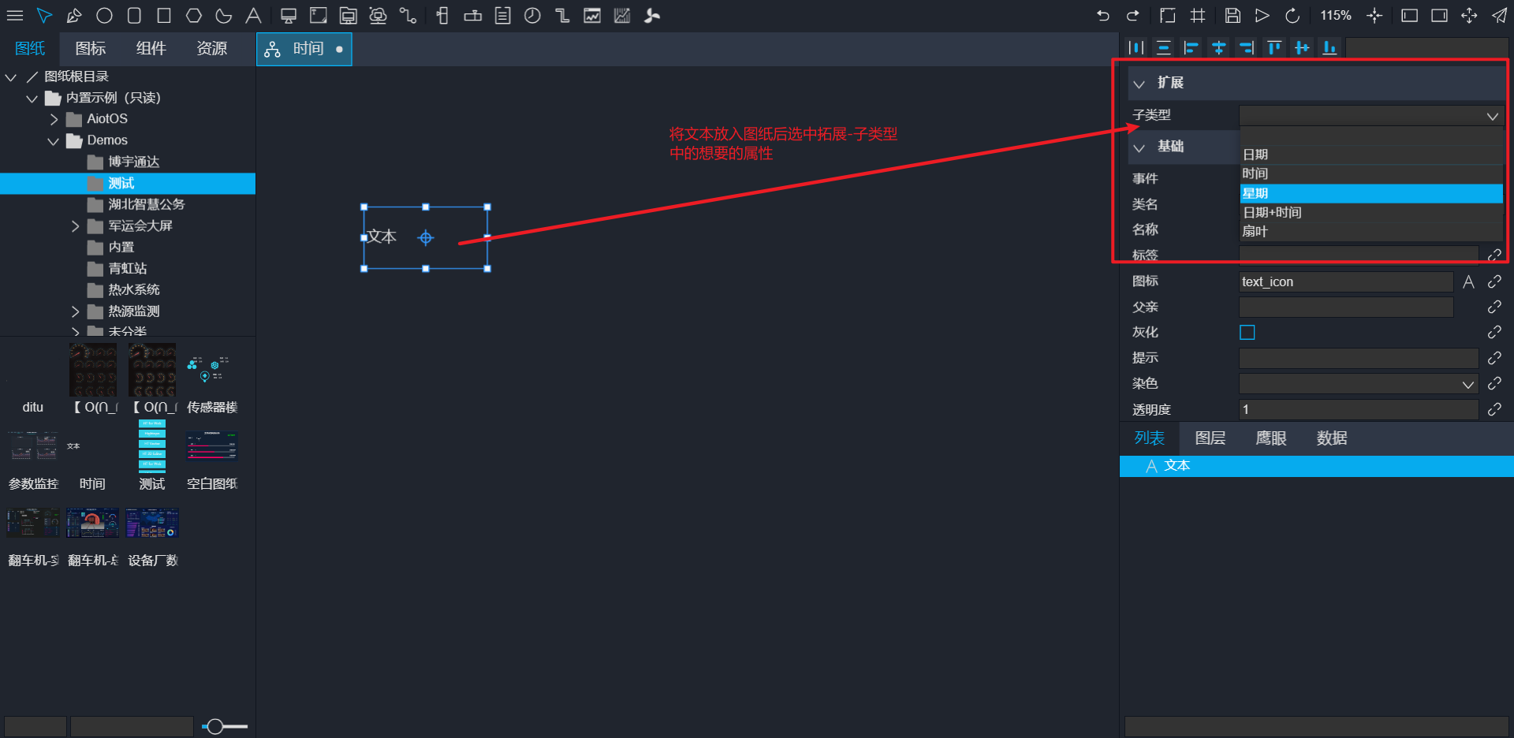Toggle the right panel visibility icon
The image size is (1514, 738).
click(x=1439, y=16)
